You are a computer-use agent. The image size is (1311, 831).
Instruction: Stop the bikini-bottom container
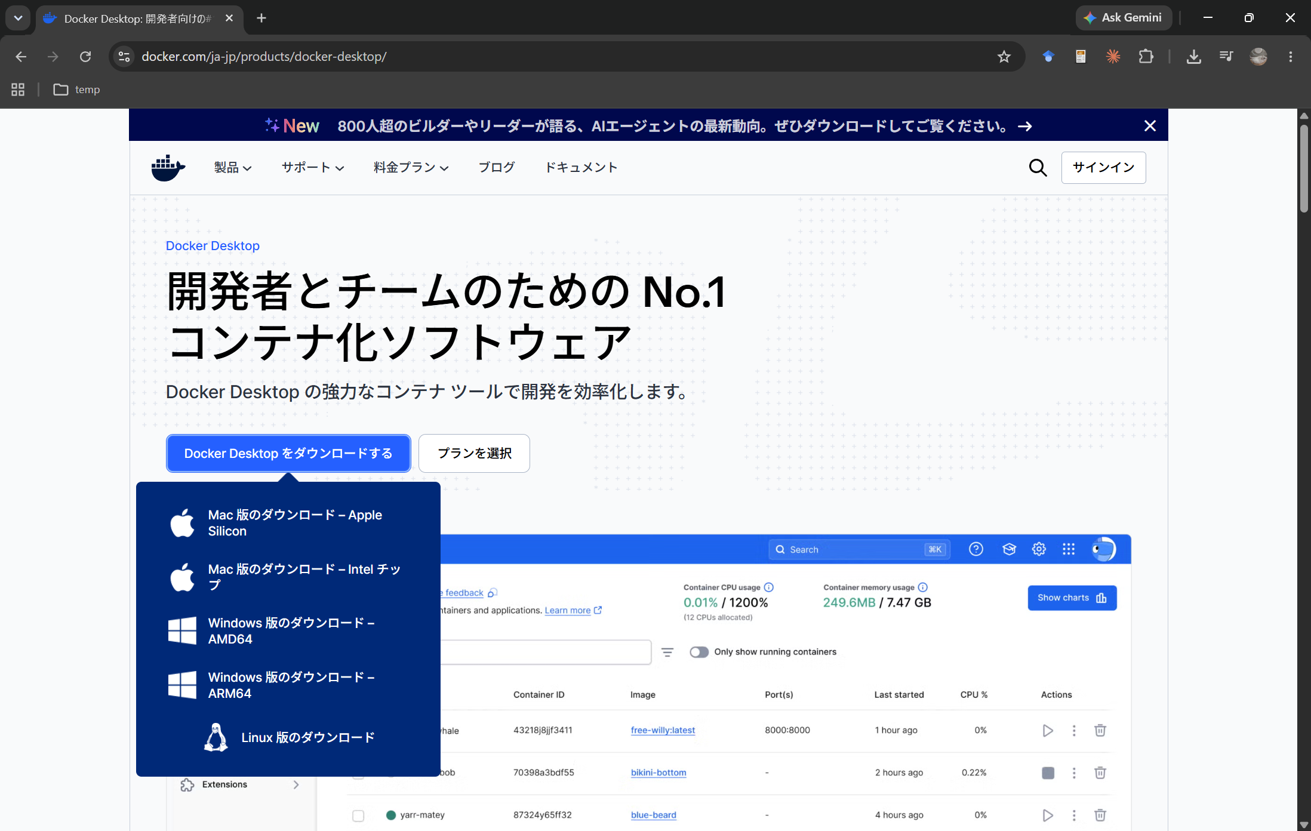click(1048, 773)
